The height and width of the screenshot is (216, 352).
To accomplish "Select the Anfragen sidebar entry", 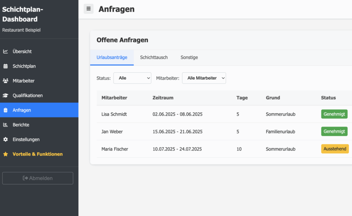I will point(39,110).
